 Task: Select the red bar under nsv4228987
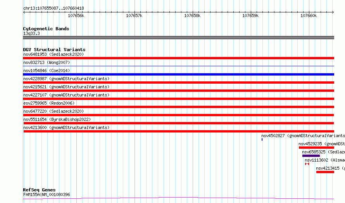click(178, 83)
